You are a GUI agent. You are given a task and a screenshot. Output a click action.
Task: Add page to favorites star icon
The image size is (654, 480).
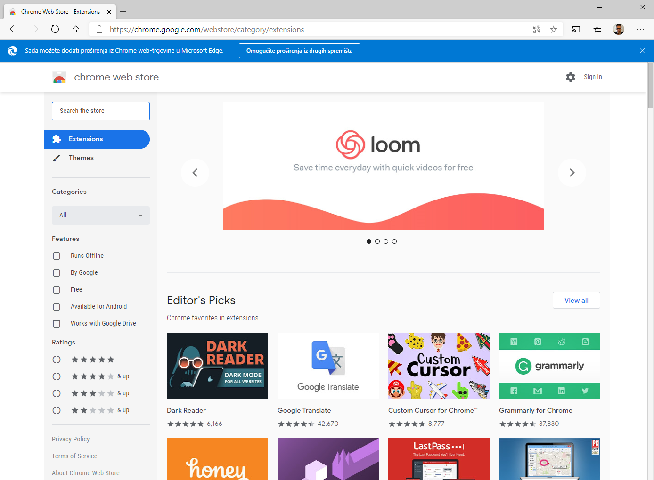(x=554, y=29)
